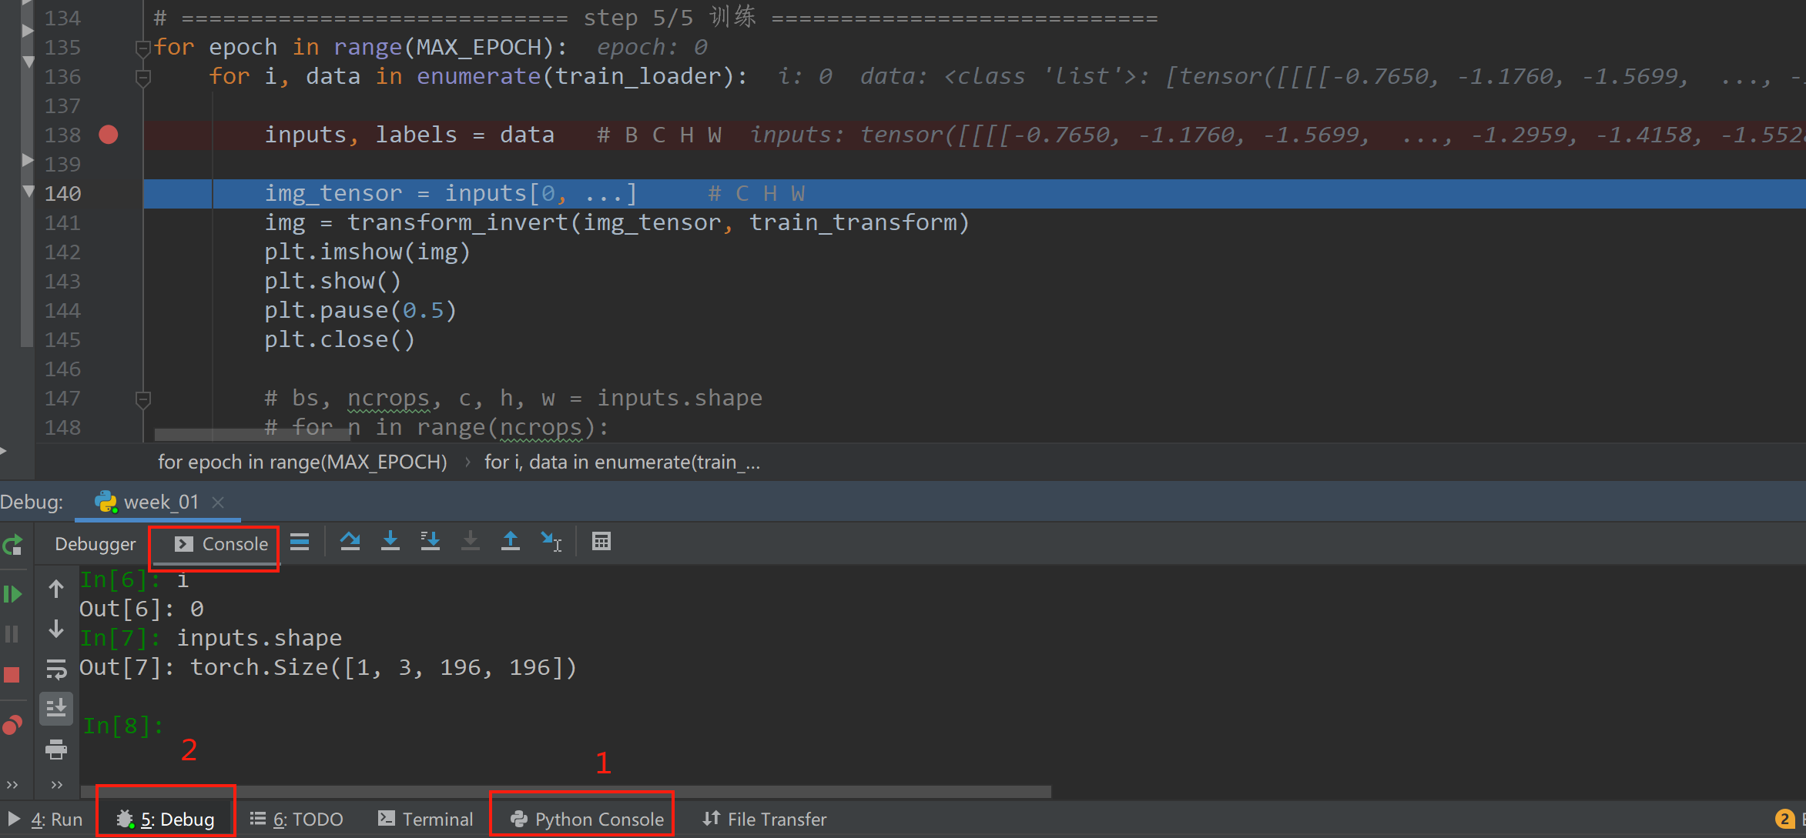
Task: Click inline debug value 'epoch: 0'
Action: [x=652, y=48]
